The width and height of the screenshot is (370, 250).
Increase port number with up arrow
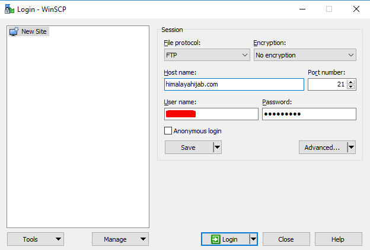351,82
